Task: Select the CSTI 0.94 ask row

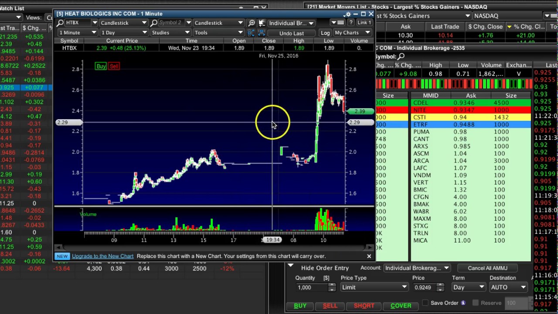Action: pyautogui.click(x=470, y=117)
